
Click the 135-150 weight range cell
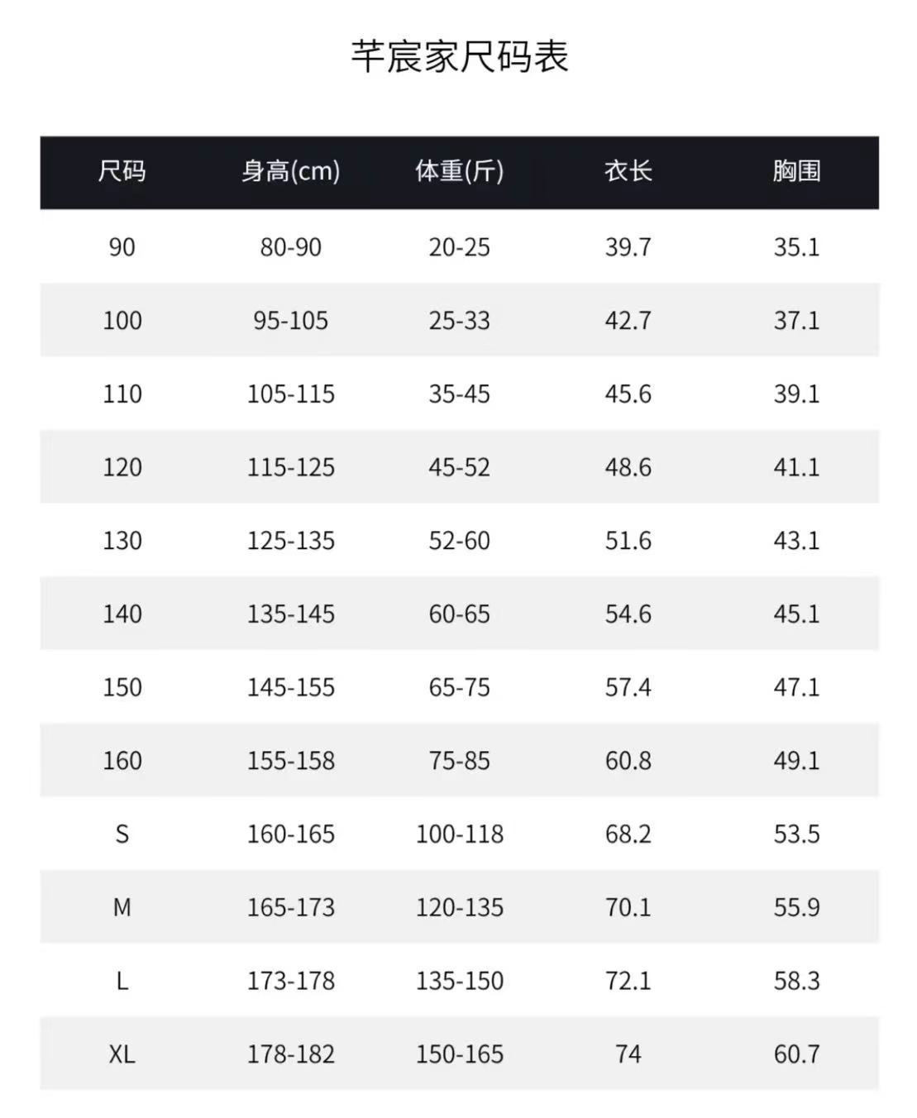[459, 981]
